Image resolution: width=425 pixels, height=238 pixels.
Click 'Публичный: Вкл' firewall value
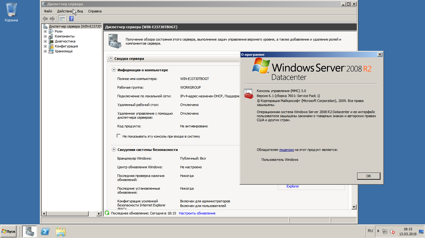[x=193, y=158]
